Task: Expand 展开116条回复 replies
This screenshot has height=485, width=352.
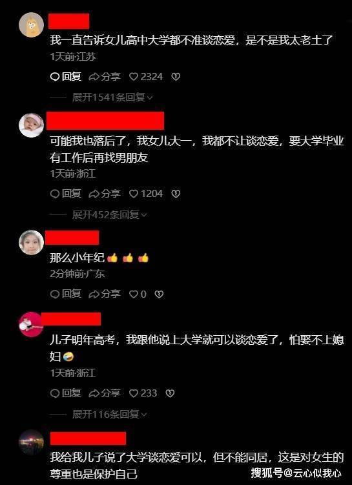Action: [x=109, y=414]
